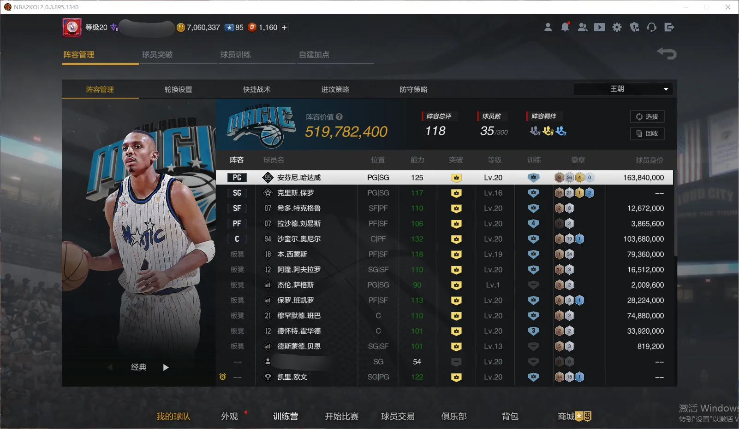
Task: Click the badge icons for 希多.特克格鲁
Action: point(564,208)
